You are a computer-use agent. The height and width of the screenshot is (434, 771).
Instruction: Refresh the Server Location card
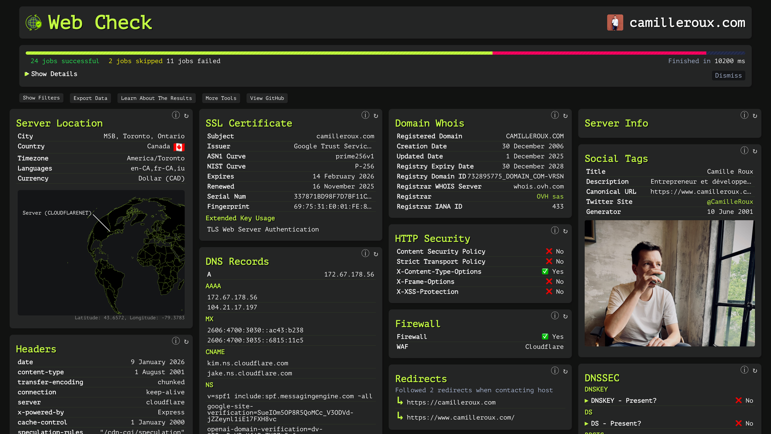coord(186,116)
